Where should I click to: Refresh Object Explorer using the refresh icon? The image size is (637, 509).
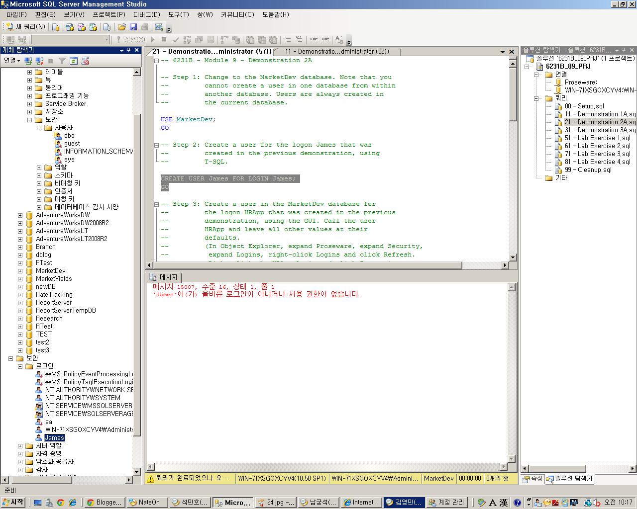(73, 61)
